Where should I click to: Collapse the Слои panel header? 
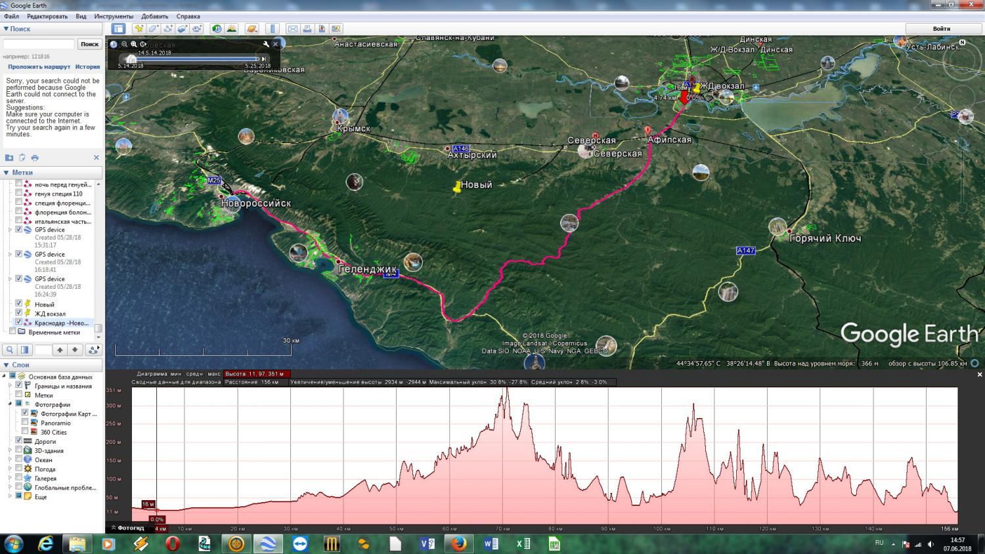click(51, 365)
